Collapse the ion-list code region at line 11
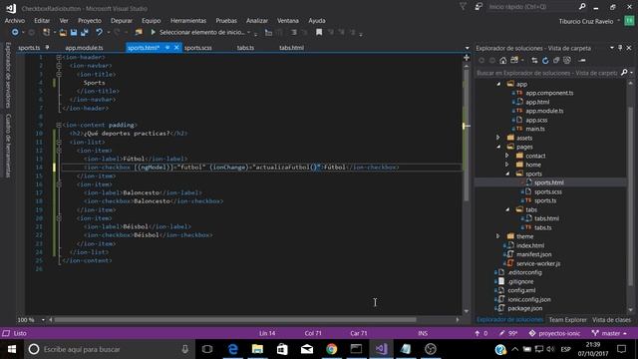The image size is (638, 359). click(59, 142)
